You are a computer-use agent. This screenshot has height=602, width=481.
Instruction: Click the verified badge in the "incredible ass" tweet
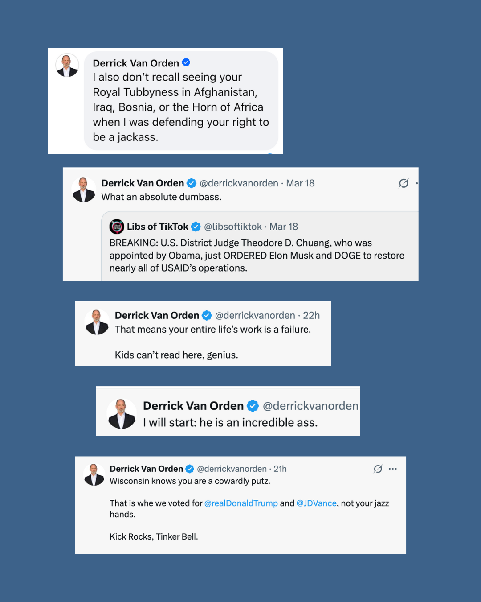[253, 406]
